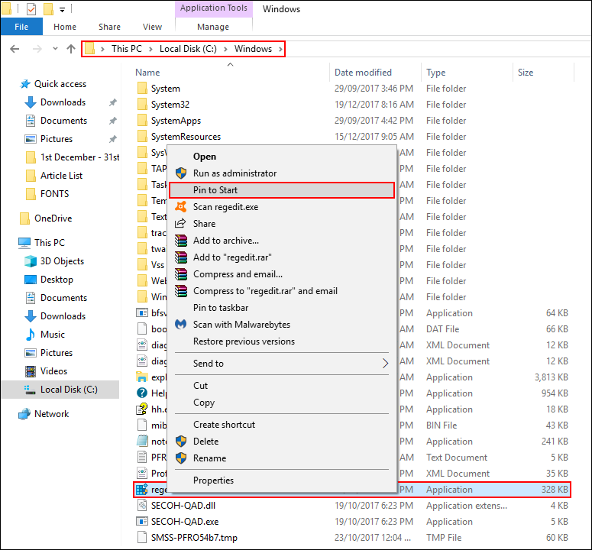Sort files by the Size column
The width and height of the screenshot is (592, 550).
[x=526, y=73]
